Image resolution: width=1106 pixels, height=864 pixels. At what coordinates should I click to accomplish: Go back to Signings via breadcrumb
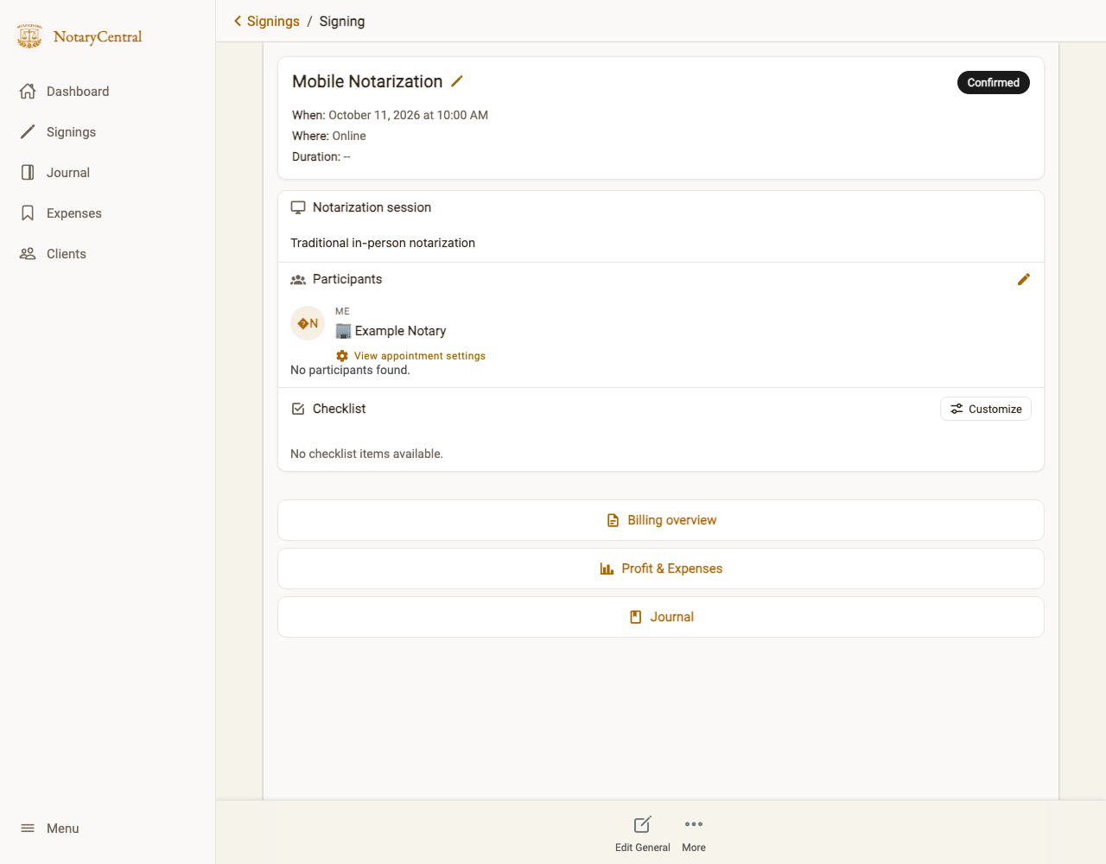click(273, 22)
